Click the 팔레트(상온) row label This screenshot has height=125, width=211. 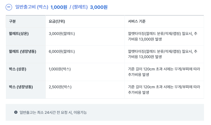(19, 34)
